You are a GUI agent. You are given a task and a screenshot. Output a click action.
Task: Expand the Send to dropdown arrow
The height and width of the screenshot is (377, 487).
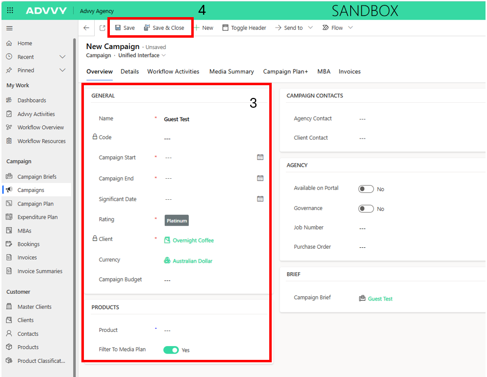pyautogui.click(x=310, y=27)
